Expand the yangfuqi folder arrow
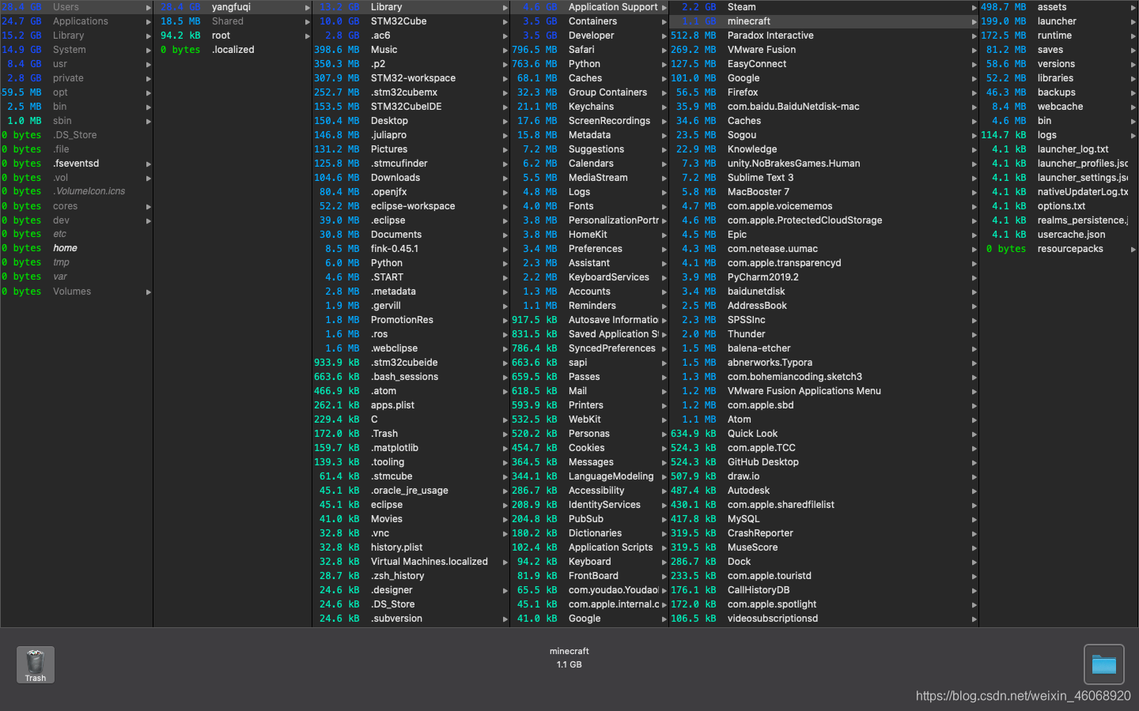Screen dimensions: 1139x711 coord(308,7)
